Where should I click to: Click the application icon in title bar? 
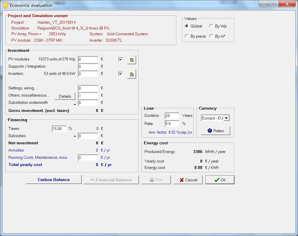(5, 5)
